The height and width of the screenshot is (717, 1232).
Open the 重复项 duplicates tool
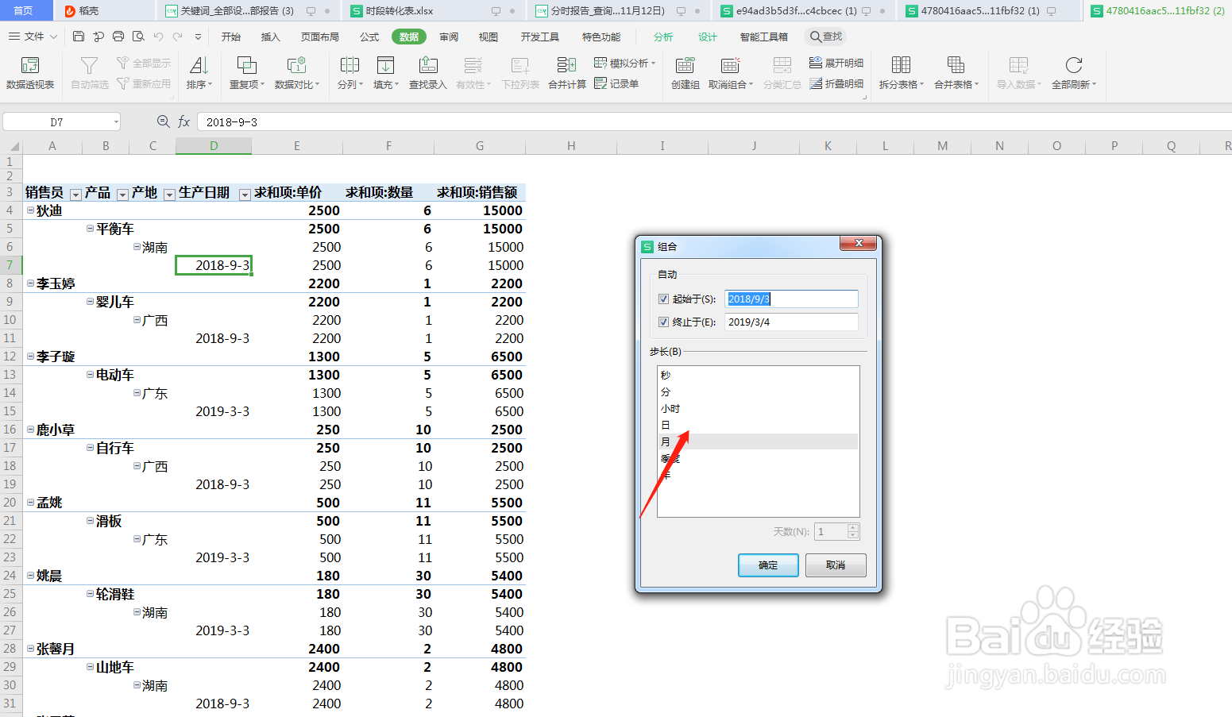tap(247, 72)
